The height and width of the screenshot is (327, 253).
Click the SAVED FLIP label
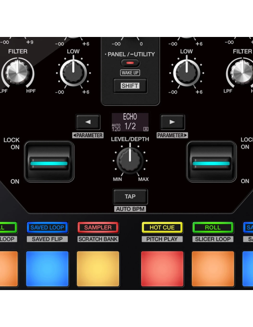point(48,239)
